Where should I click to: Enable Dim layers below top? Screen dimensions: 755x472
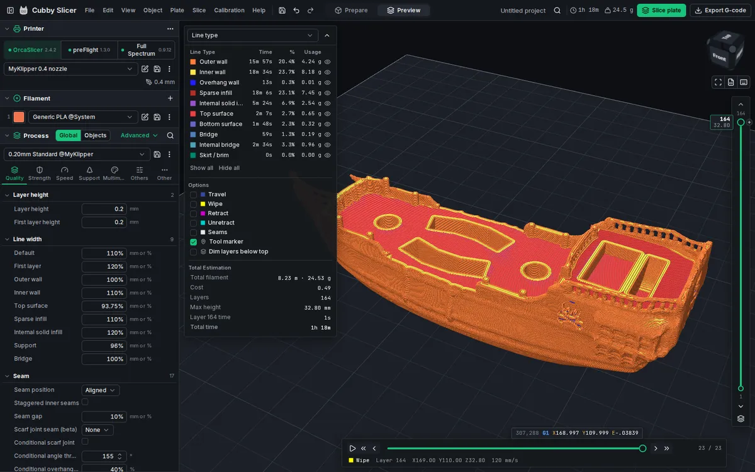194,252
